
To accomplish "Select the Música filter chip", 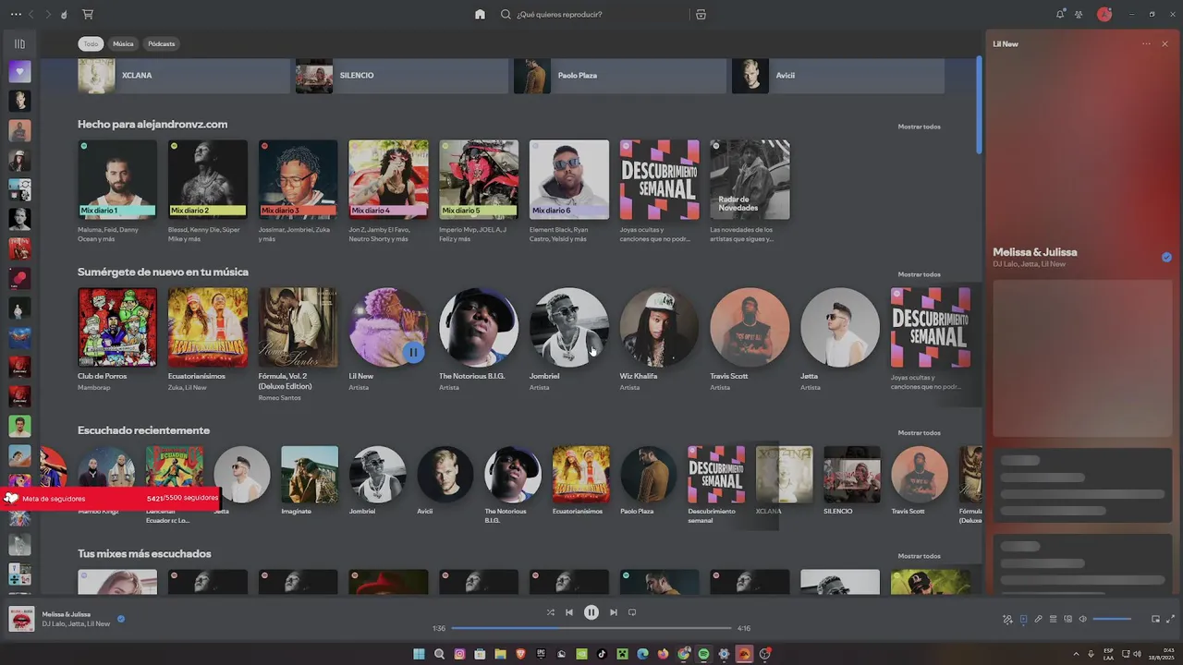I will (x=123, y=43).
